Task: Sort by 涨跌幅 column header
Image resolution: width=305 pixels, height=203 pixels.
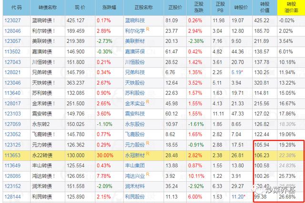Action: tap(109, 8)
